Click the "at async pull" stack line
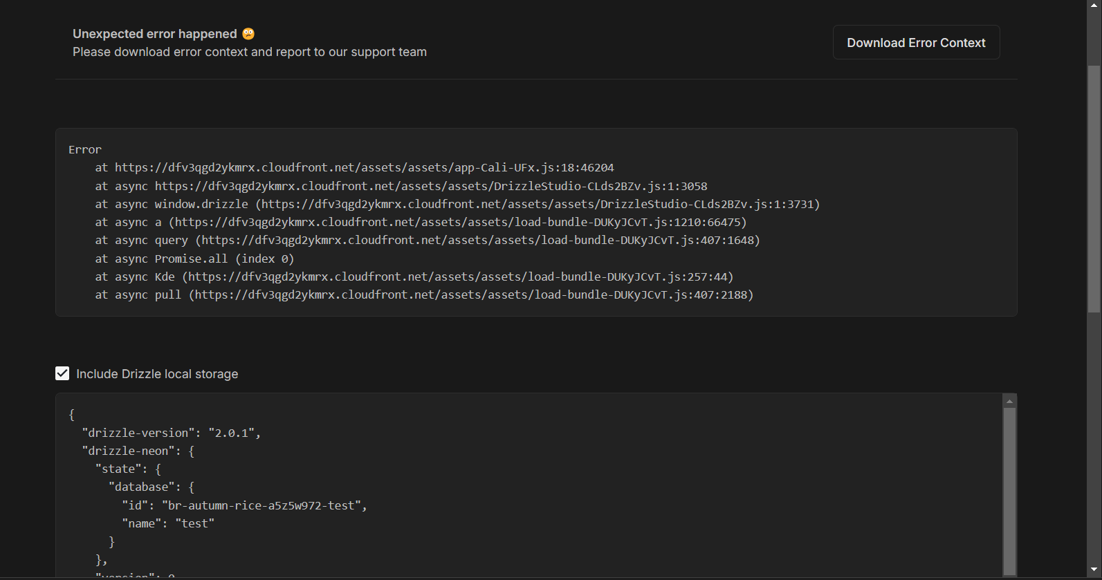The width and height of the screenshot is (1102, 580). [424, 294]
